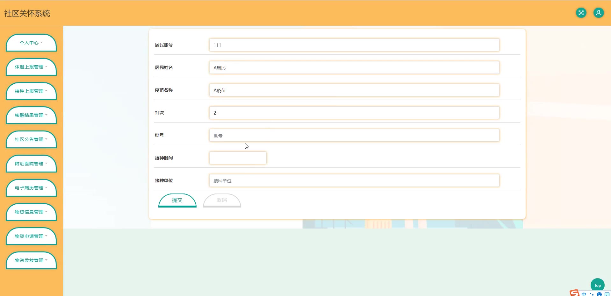Viewport: 611px width, 296px height.
Task: Click the 社区关怀系统 title text
Action: (x=27, y=13)
